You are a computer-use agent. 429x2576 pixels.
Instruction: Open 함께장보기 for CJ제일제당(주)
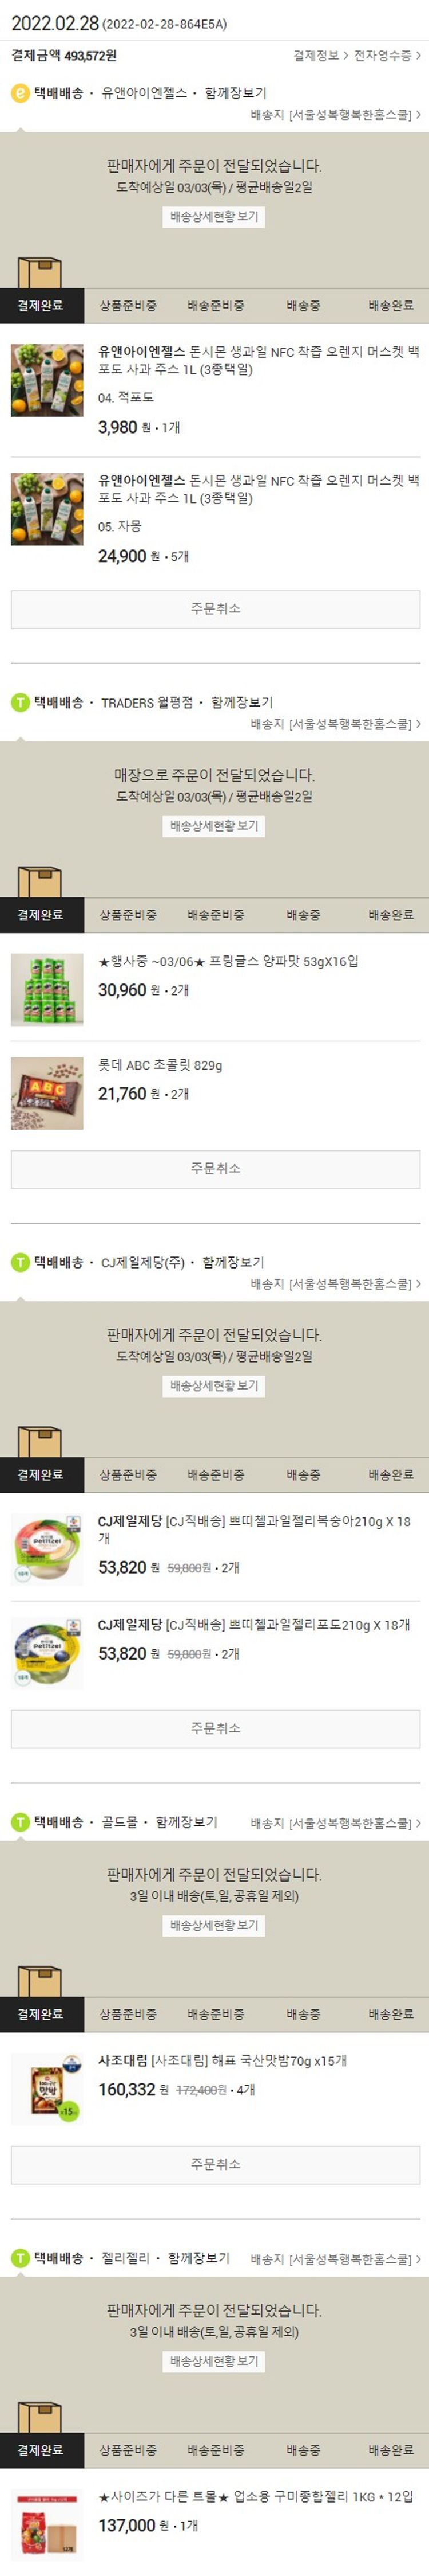[x=233, y=1262]
